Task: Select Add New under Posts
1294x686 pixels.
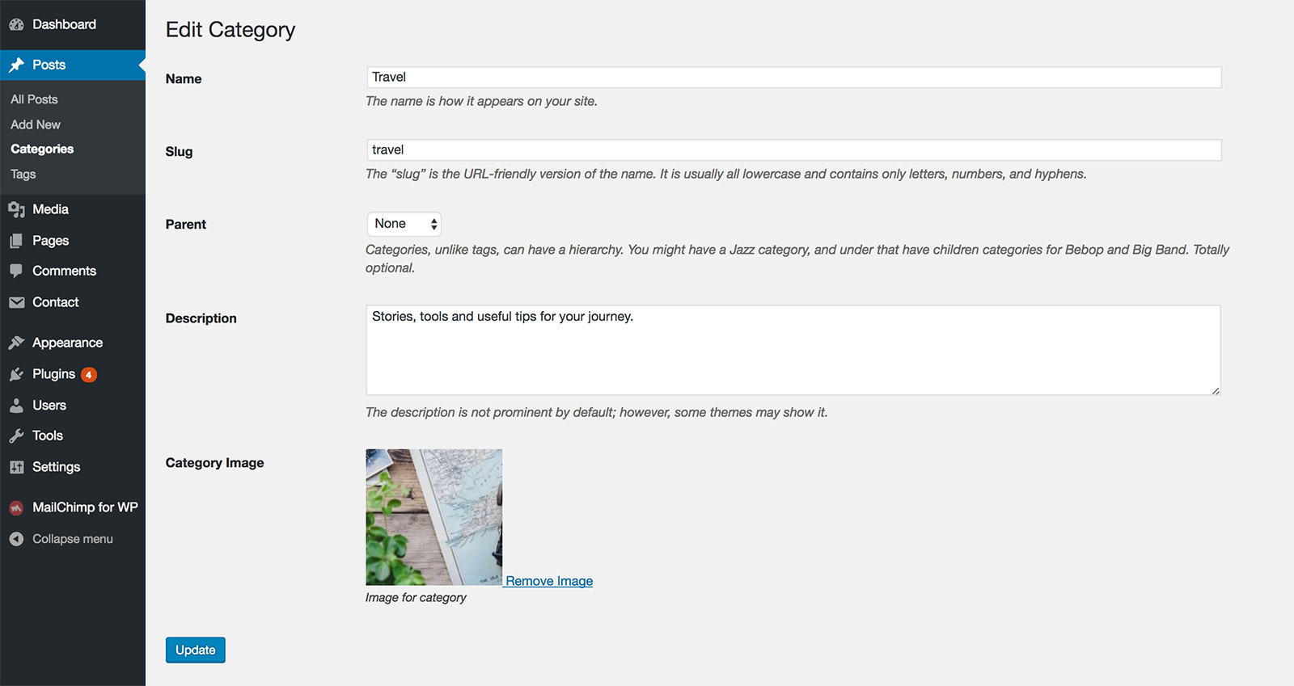Action: point(36,124)
